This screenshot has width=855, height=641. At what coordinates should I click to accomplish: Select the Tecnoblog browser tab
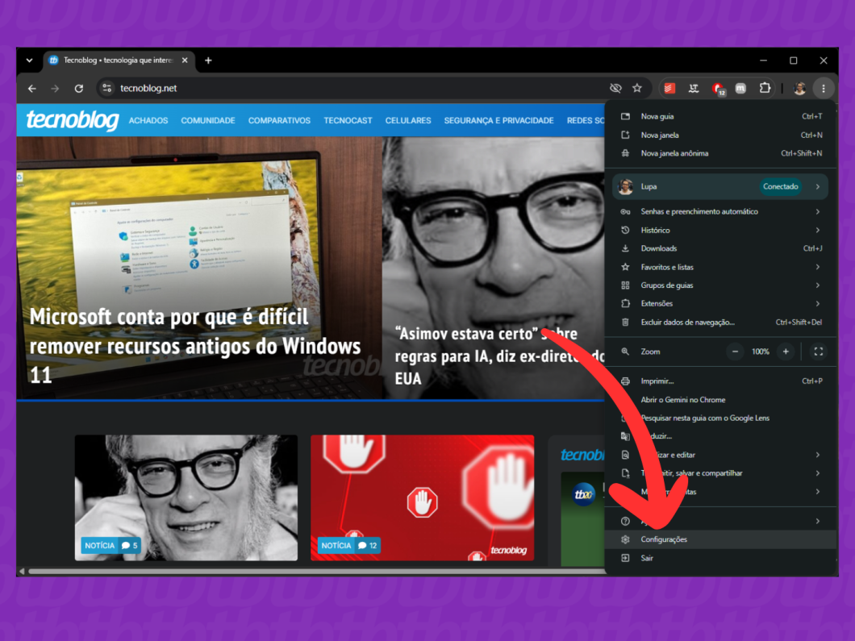(119, 60)
